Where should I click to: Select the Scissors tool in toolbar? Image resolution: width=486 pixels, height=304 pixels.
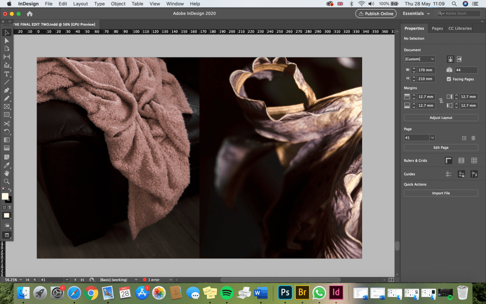(x=7, y=123)
